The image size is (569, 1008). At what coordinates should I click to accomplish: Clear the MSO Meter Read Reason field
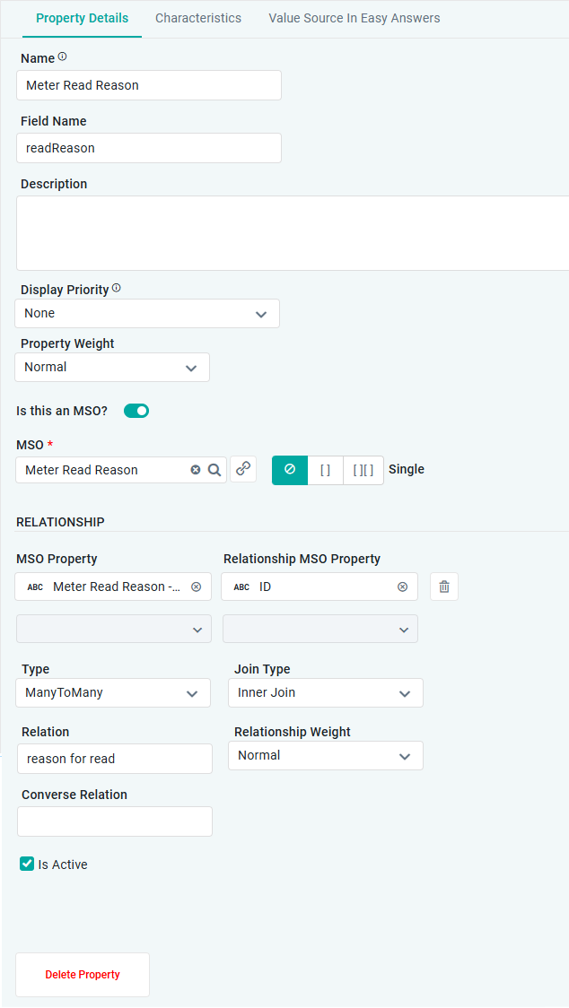coord(196,470)
